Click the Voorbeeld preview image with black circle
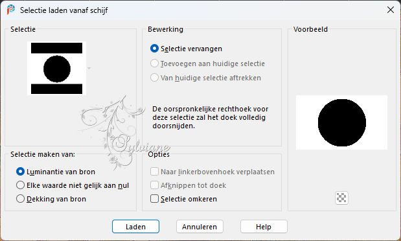This screenshot has height=241, width=401. 341,122
